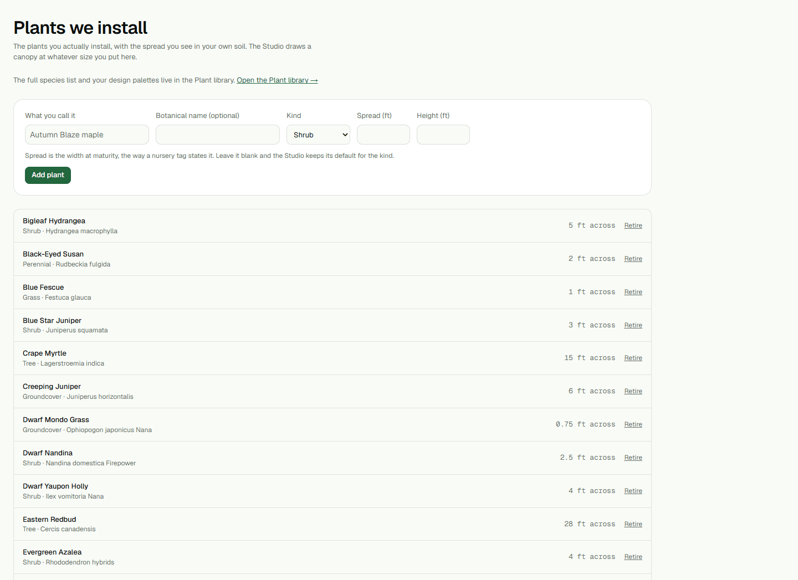Click 'Perennial · Rudbeckia fulgida' subtitle
This screenshot has height=580, width=798.
[x=66, y=264]
